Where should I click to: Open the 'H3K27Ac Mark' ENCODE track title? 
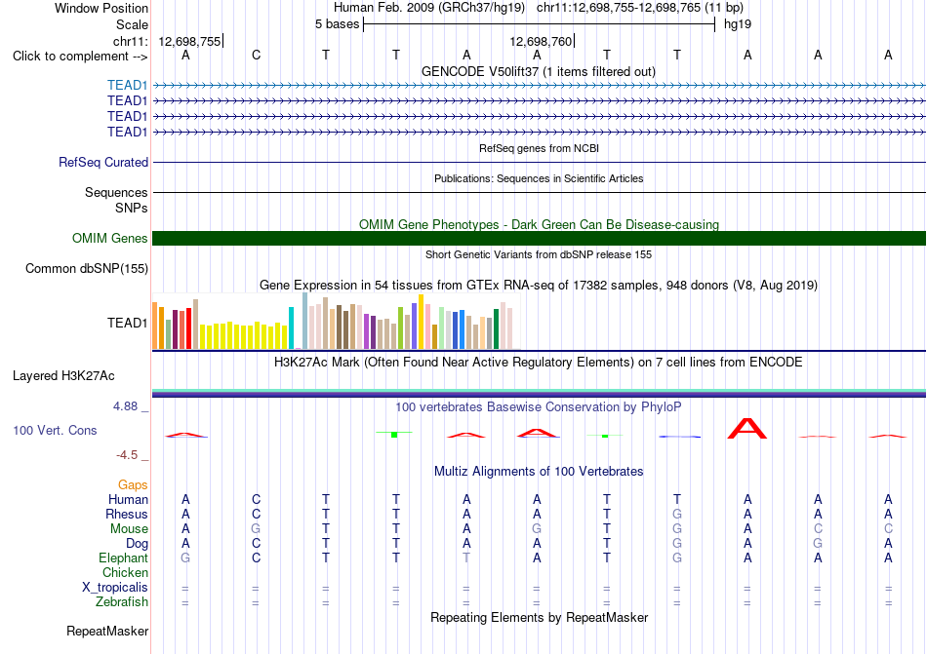click(x=539, y=362)
